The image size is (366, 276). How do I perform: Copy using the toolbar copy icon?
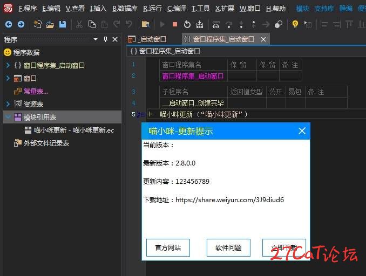(92, 24)
